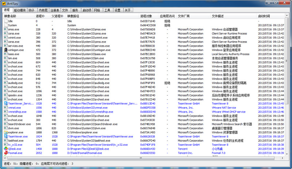Click description Local Security Authority Process
Image resolution: width=292 pixels, height=169 pixels.
[x=231, y=54]
